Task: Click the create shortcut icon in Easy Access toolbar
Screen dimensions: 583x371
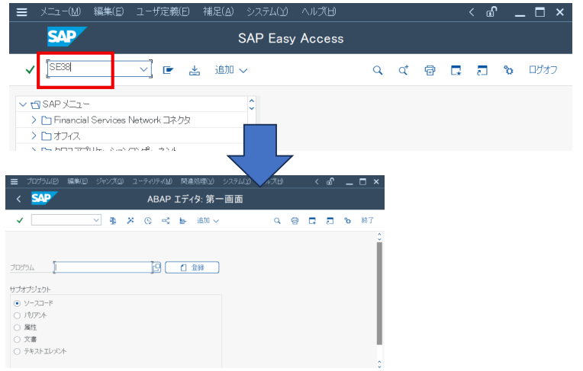Action: click(x=482, y=70)
